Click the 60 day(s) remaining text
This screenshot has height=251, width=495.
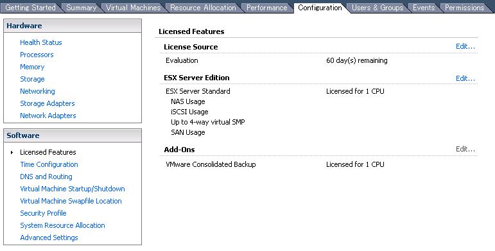(357, 60)
